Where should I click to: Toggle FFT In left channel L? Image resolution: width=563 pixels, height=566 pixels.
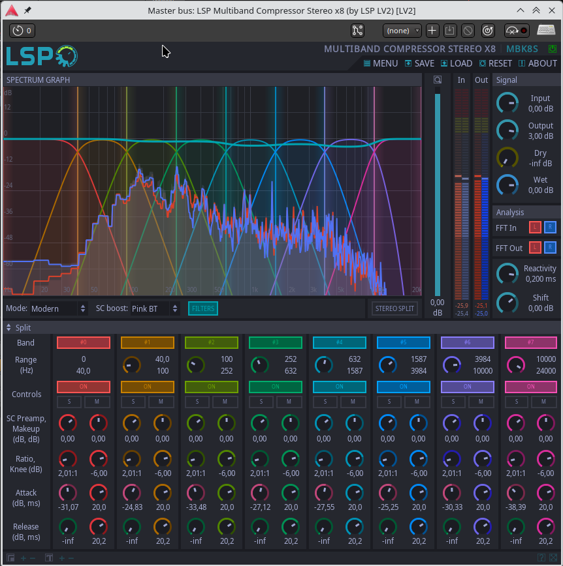coord(535,228)
